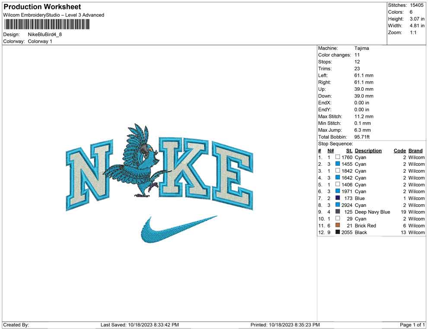Click 'Wilcom EmbroideryStudio – Level 3 Advanced' text

pyautogui.click(x=54, y=15)
